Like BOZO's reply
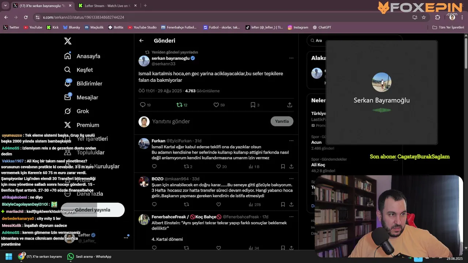Screen dimensions: 468x263 point(219,205)
